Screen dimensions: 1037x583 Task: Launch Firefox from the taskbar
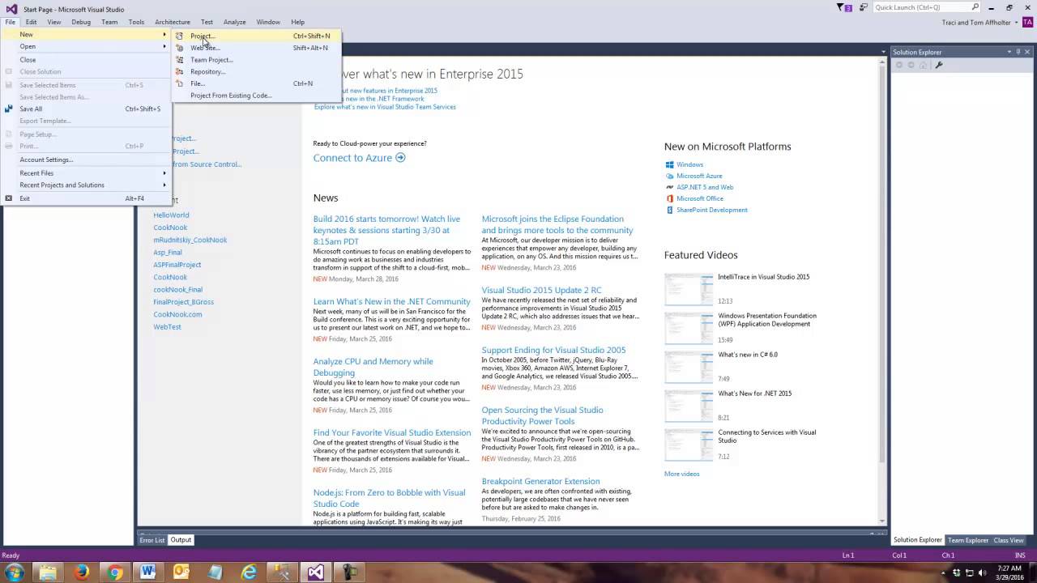pyautogui.click(x=81, y=572)
